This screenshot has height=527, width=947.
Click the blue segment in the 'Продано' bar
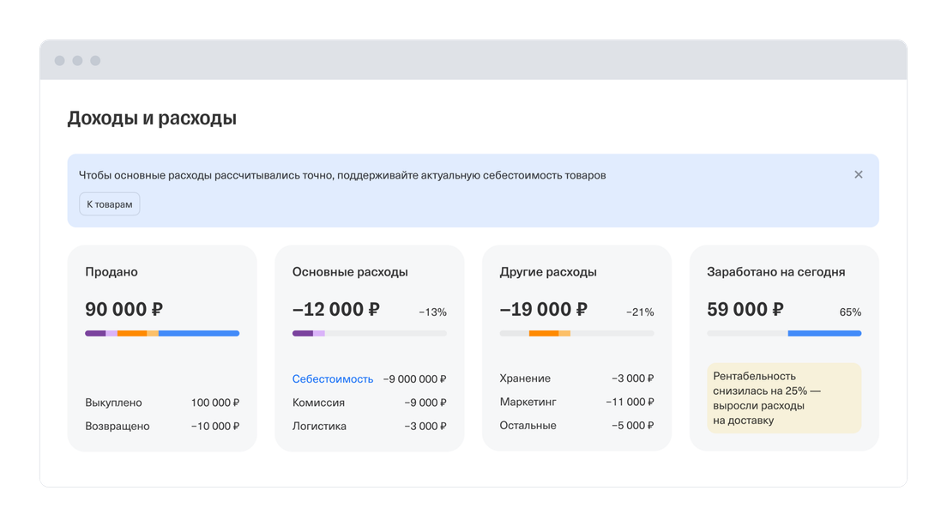199,333
